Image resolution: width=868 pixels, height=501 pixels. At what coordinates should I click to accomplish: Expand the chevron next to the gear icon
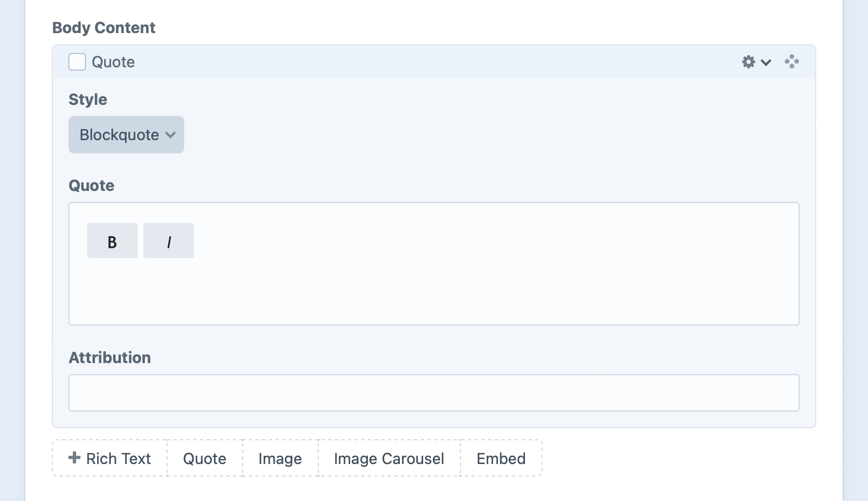(765, 62)
